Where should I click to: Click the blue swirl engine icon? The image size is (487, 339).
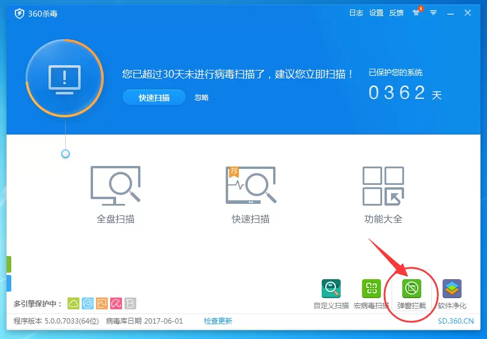[x=88, y=303]
